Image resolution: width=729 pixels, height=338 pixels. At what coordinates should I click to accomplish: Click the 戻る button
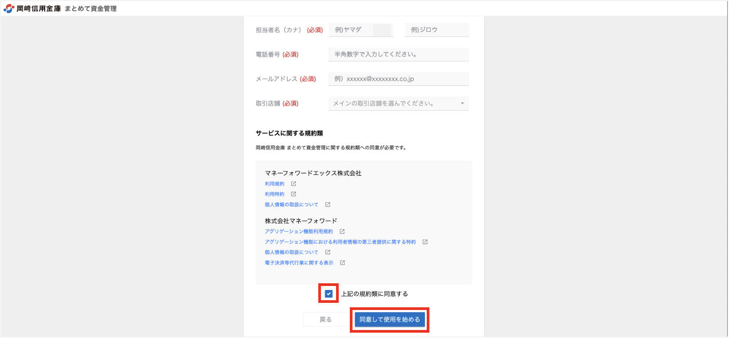tap(326, 319)
